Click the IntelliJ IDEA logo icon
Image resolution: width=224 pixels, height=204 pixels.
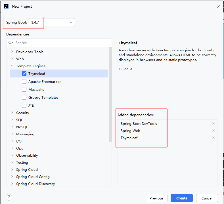[6, 6]
